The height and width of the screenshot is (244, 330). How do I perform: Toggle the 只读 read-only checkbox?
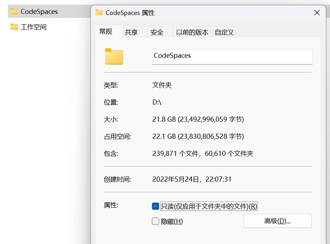tap(156, 206)
